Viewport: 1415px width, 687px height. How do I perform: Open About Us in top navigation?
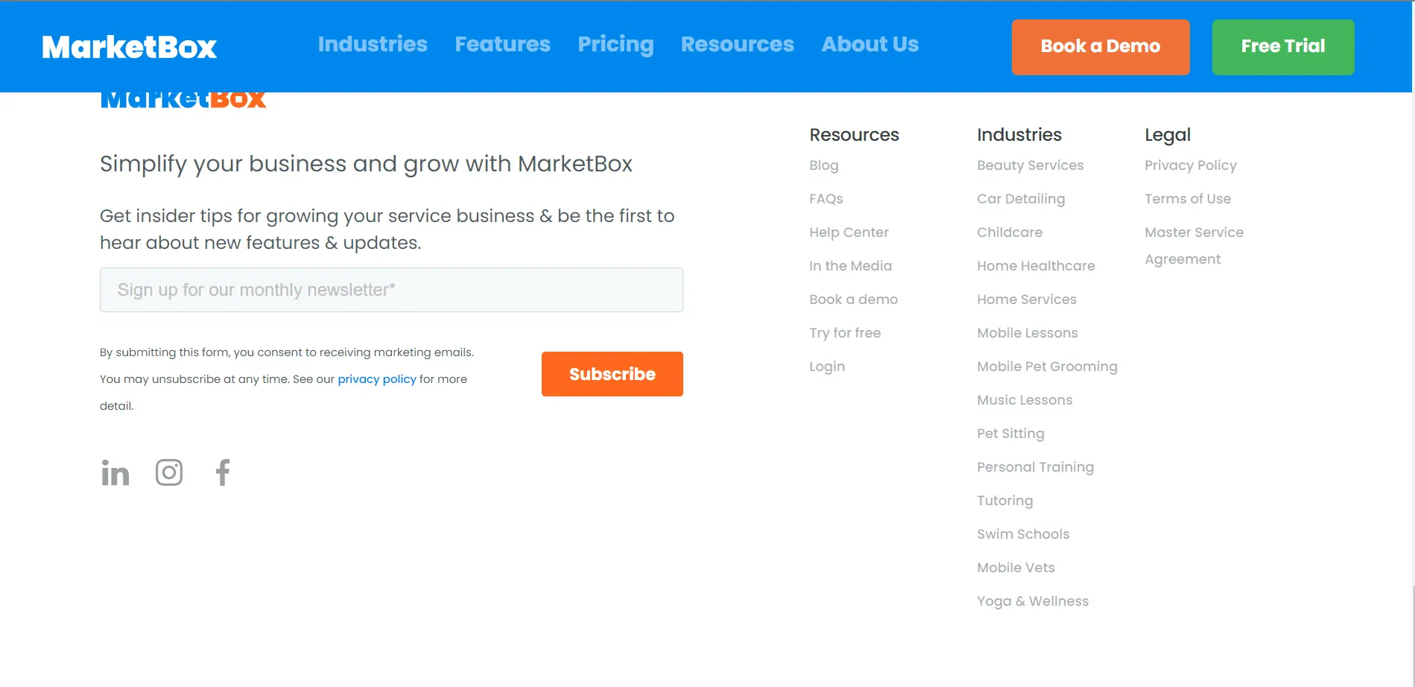[870, 45]
